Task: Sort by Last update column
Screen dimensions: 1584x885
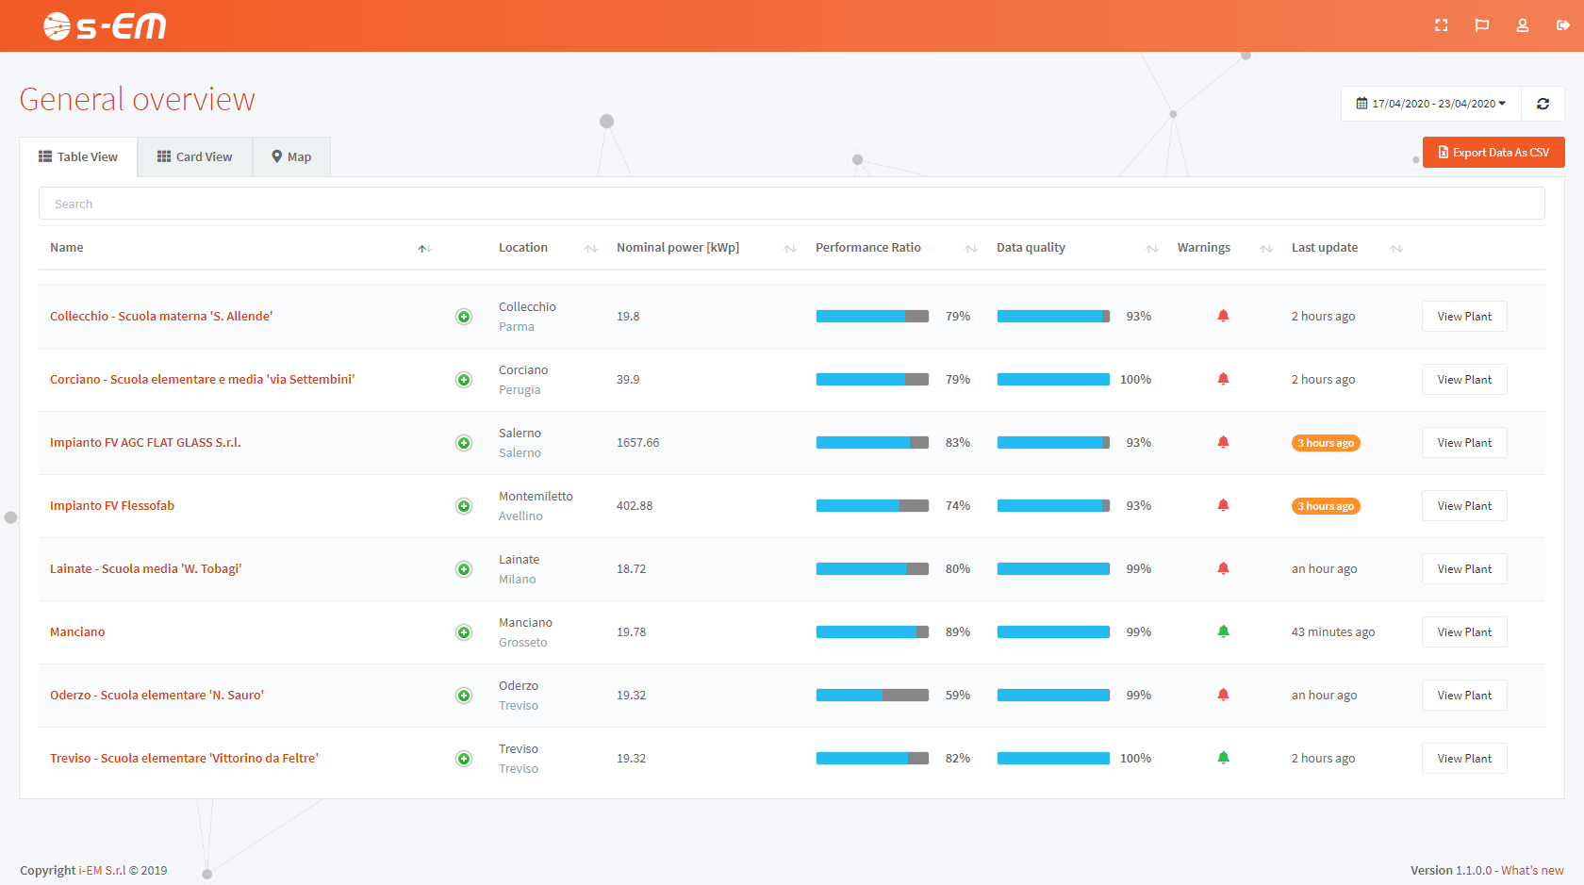Action: (1396, 249)
